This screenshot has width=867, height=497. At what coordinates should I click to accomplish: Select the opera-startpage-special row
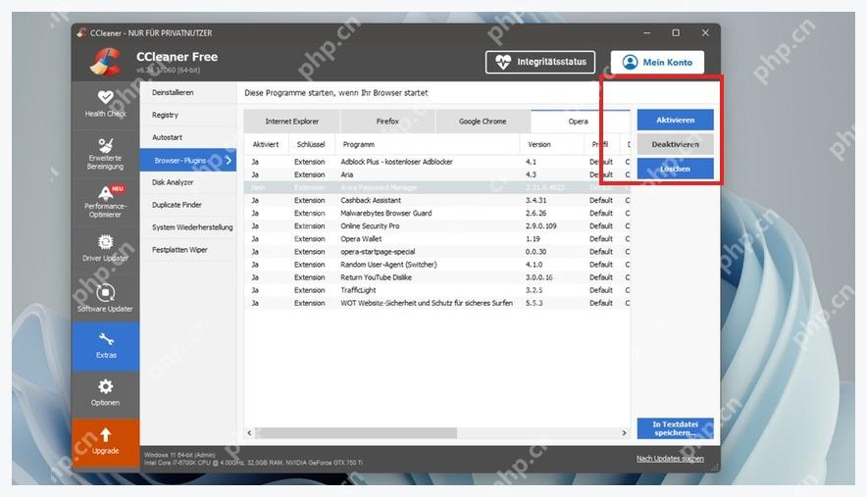tap(436, 252)
